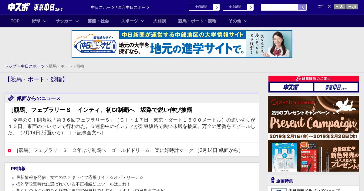Open the オピ・リーナ PR link
Image resolution: width=364 pixels, height=191 pixels.
[x=80, y=178]
